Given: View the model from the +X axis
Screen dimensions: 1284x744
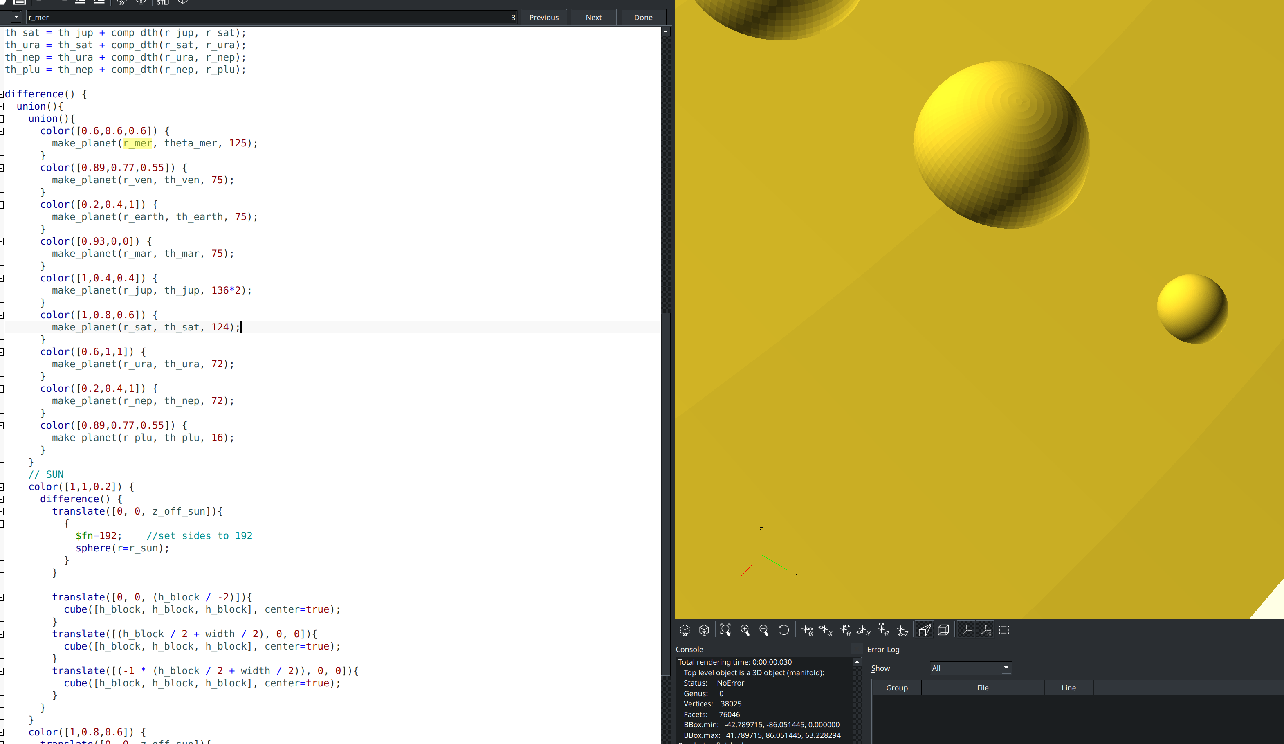Looking at the screenshot, I should pos(808,630).
